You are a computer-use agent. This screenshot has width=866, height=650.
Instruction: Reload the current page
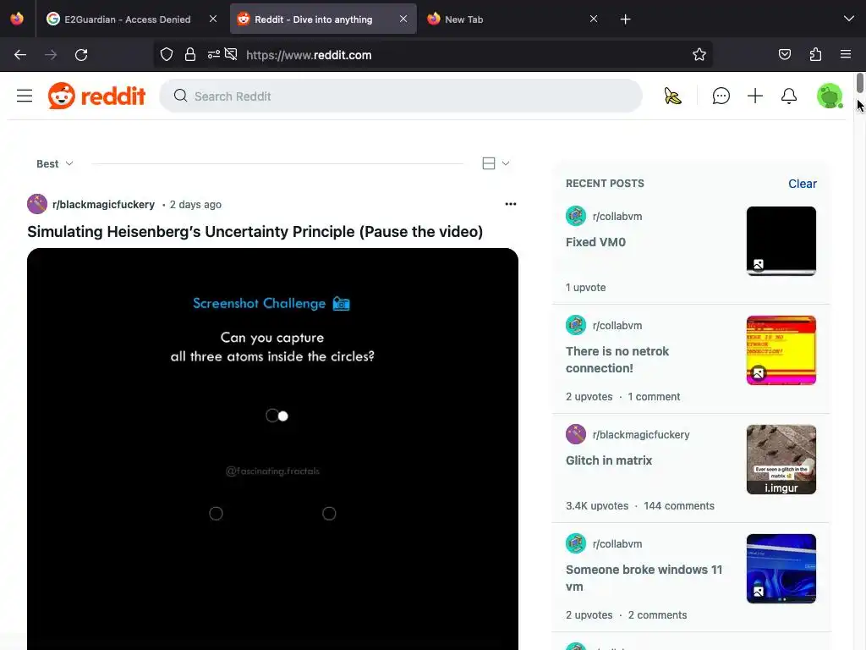[81, 55]
